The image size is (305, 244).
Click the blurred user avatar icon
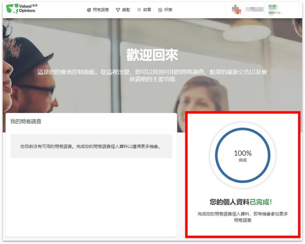click(236, 9)
